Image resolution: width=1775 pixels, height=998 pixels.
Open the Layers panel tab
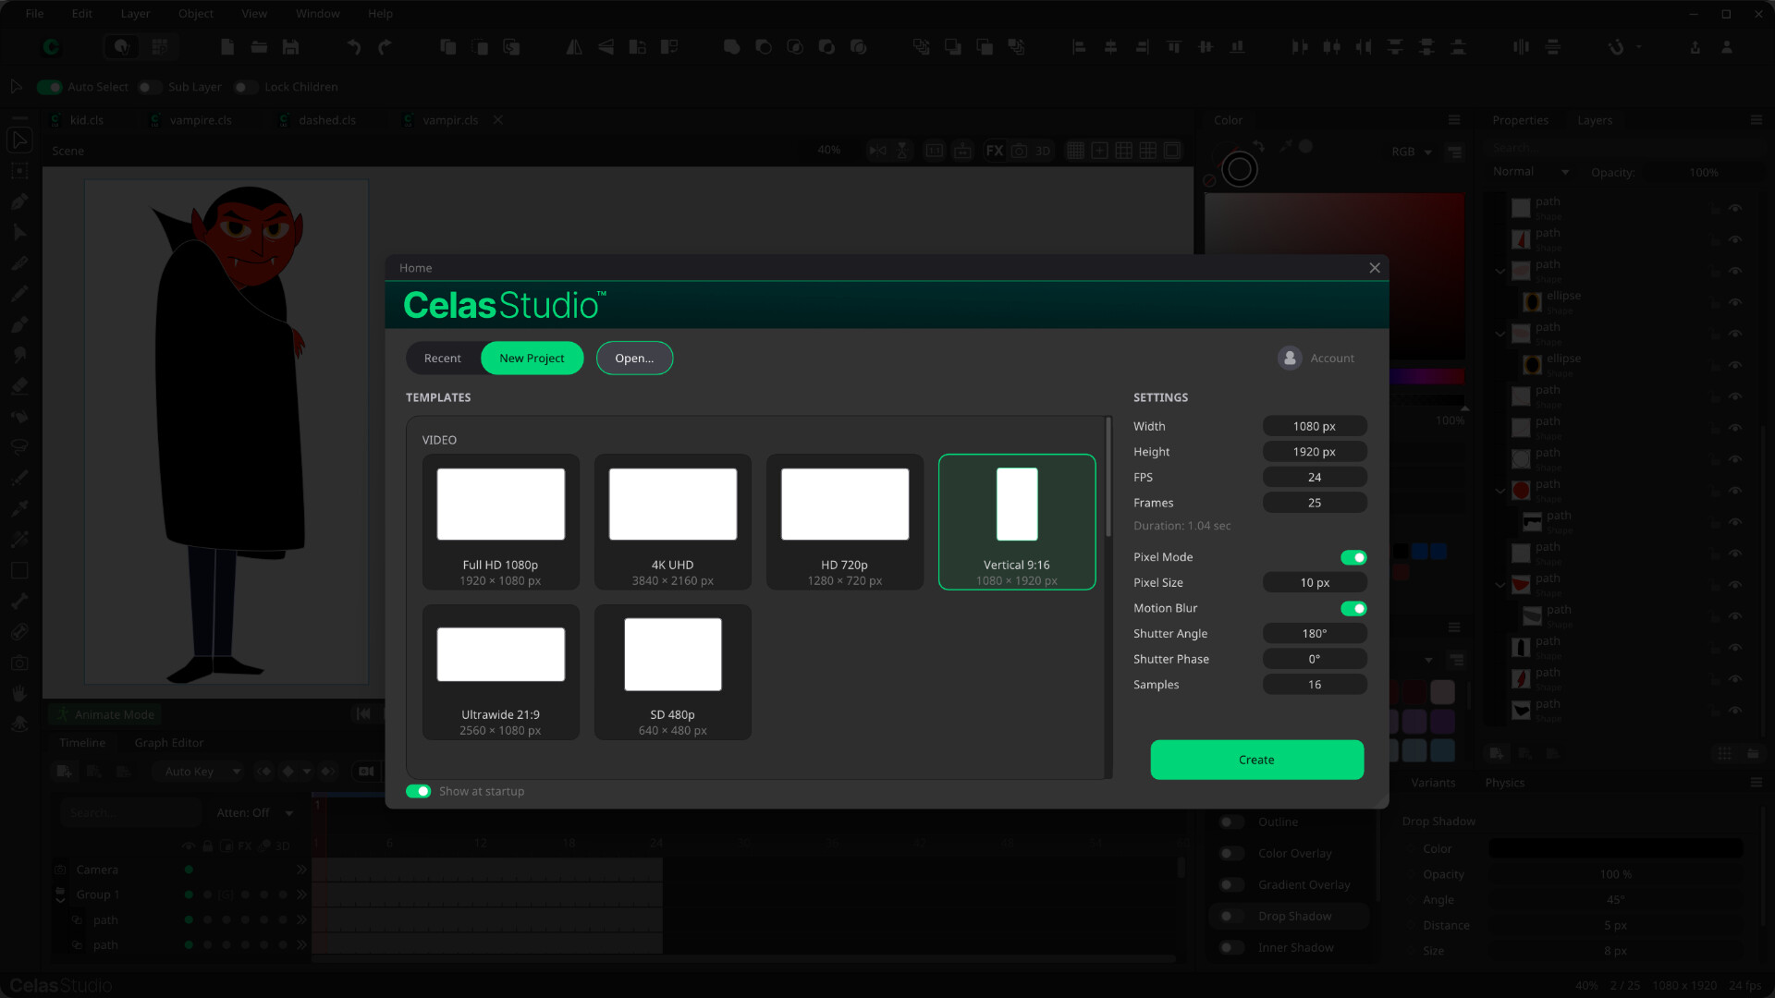1595,120
